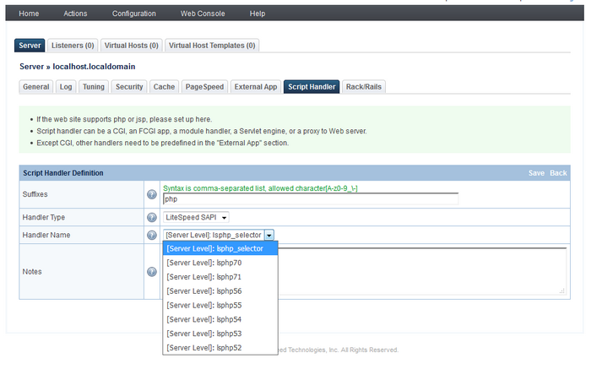Click the Script Handler Definition title
The image size is (602, 380).
(x=63, y=173)
